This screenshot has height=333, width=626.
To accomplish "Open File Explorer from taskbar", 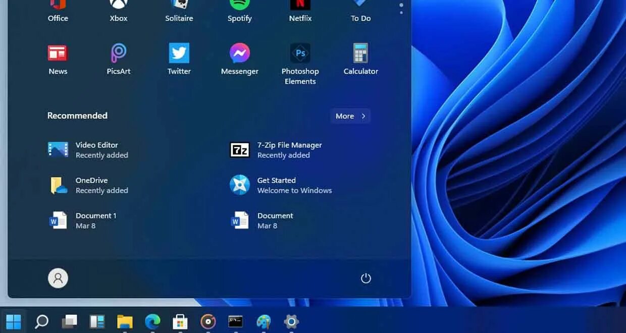I will coord(125,321).
